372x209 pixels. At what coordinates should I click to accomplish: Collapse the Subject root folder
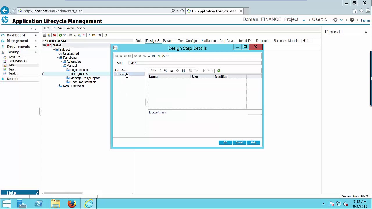pos(54,50)
